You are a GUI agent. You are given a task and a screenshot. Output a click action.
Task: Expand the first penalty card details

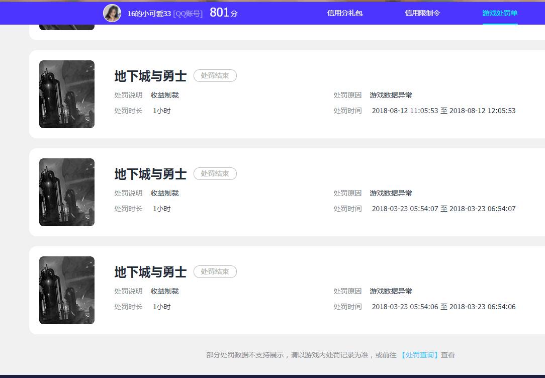[x=277, y=94]
